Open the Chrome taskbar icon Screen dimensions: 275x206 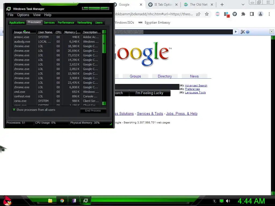tap(62, 201)
